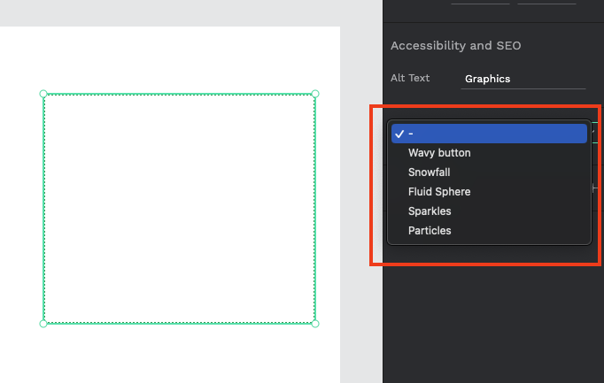Click the empty dark panel below menu

click(x=493, y=323)
